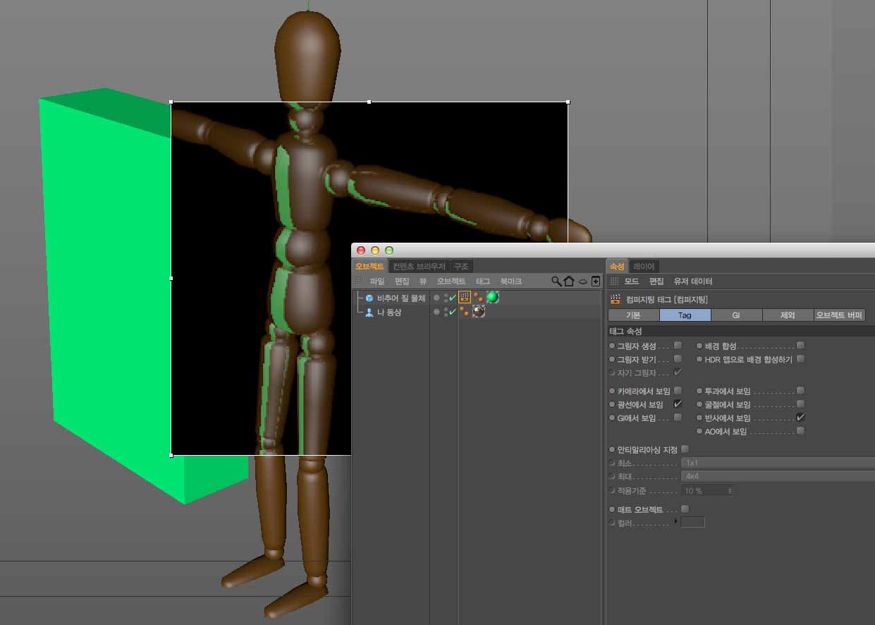Click the 컬러 color swatch
The height and width of the screenshot is (625, 875).
[x=693, y=523]
